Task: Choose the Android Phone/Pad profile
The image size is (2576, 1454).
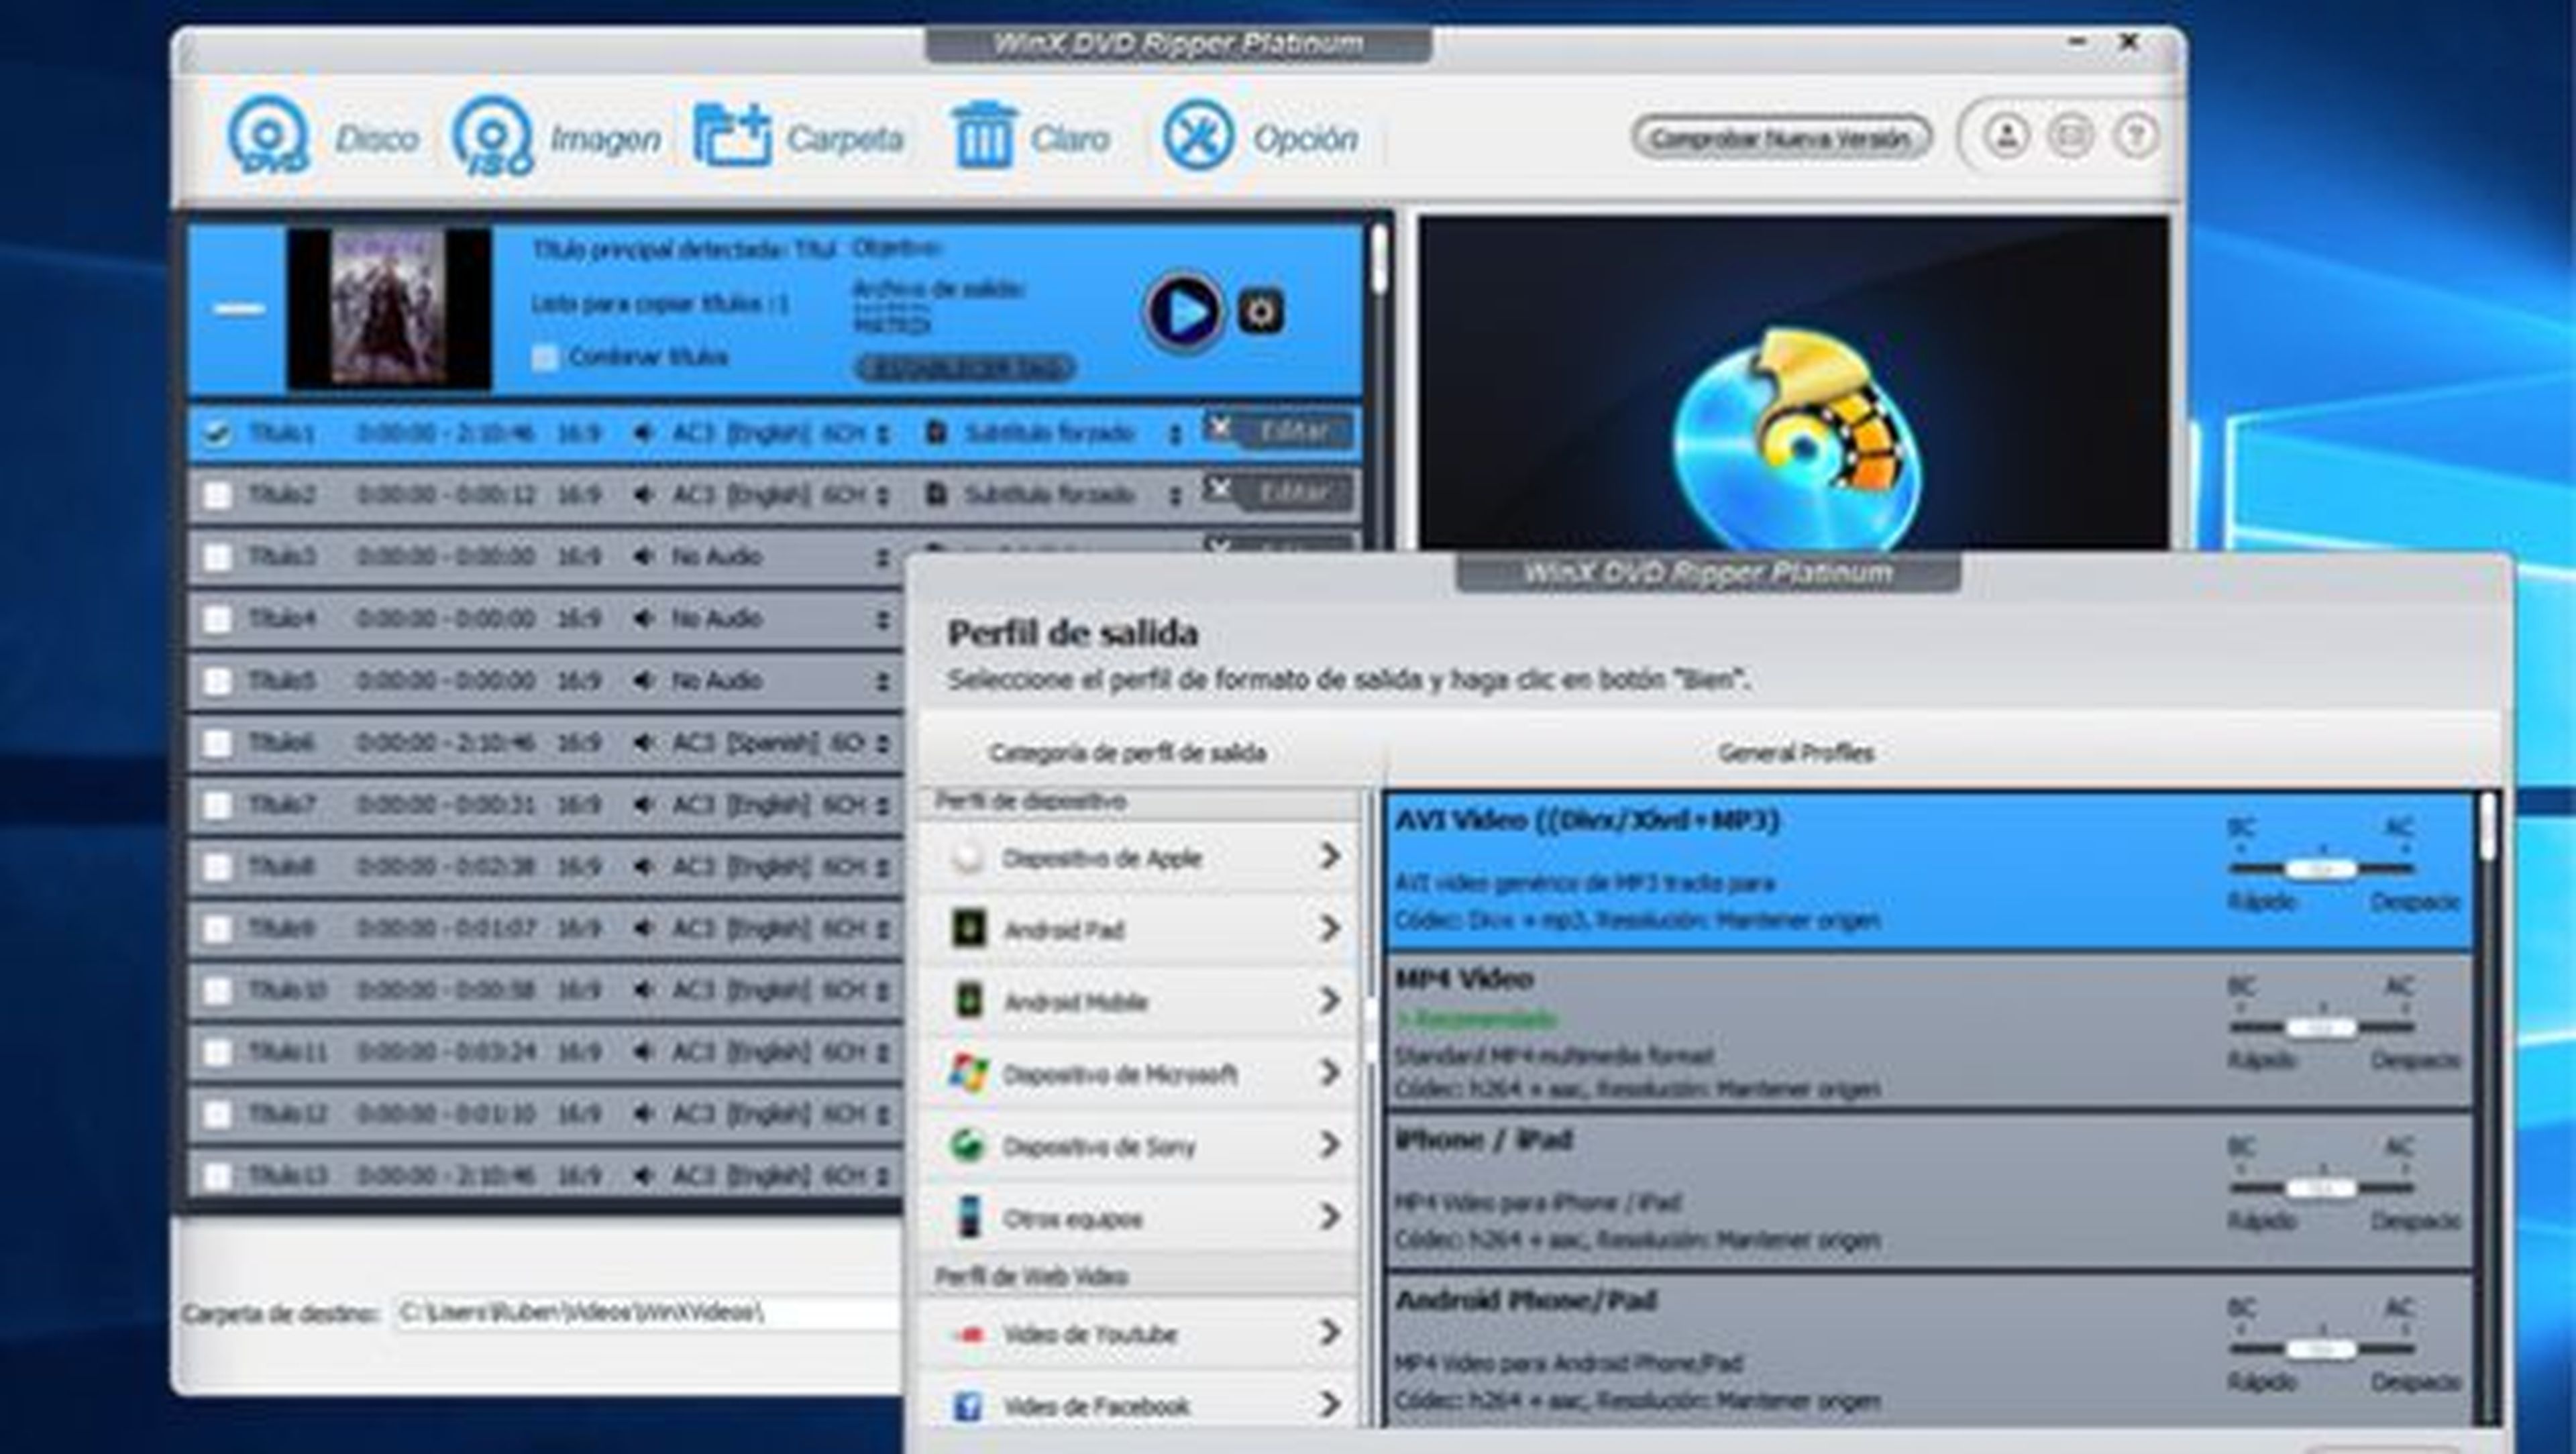Action: (1929, 1350)
